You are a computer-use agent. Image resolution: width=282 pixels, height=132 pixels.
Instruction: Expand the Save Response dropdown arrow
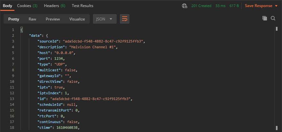276,6
